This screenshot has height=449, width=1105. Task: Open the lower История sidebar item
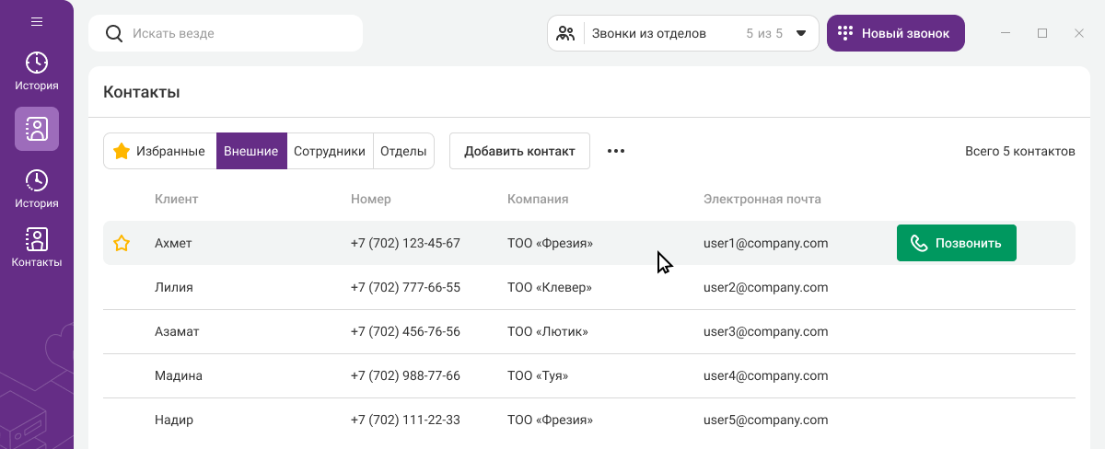click(37, 189)
